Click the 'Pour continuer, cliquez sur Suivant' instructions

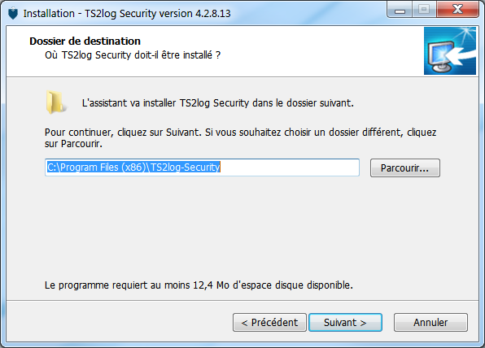point(240,138)
